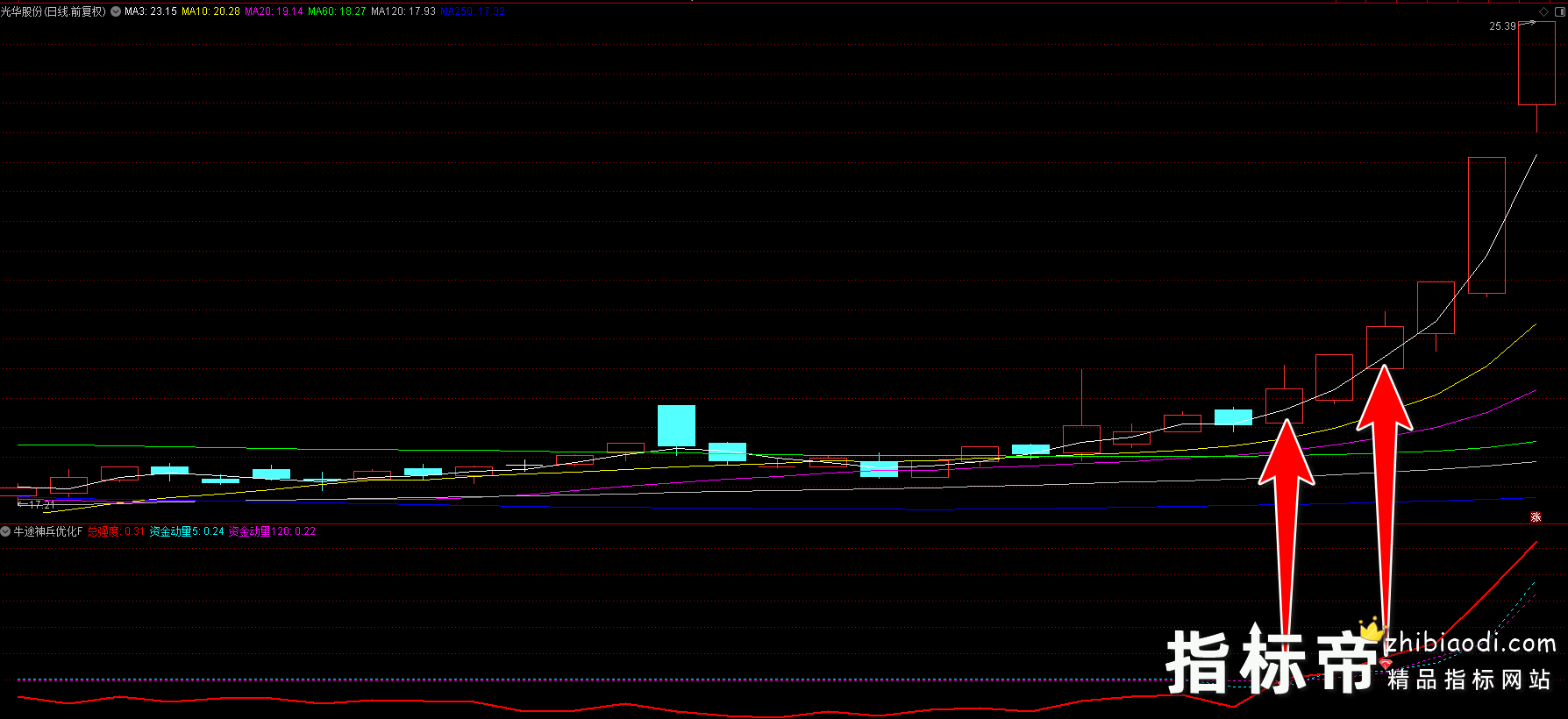Click the 17.21 low price label
This screenshot has width=1568, height=719.
[42, 505]
